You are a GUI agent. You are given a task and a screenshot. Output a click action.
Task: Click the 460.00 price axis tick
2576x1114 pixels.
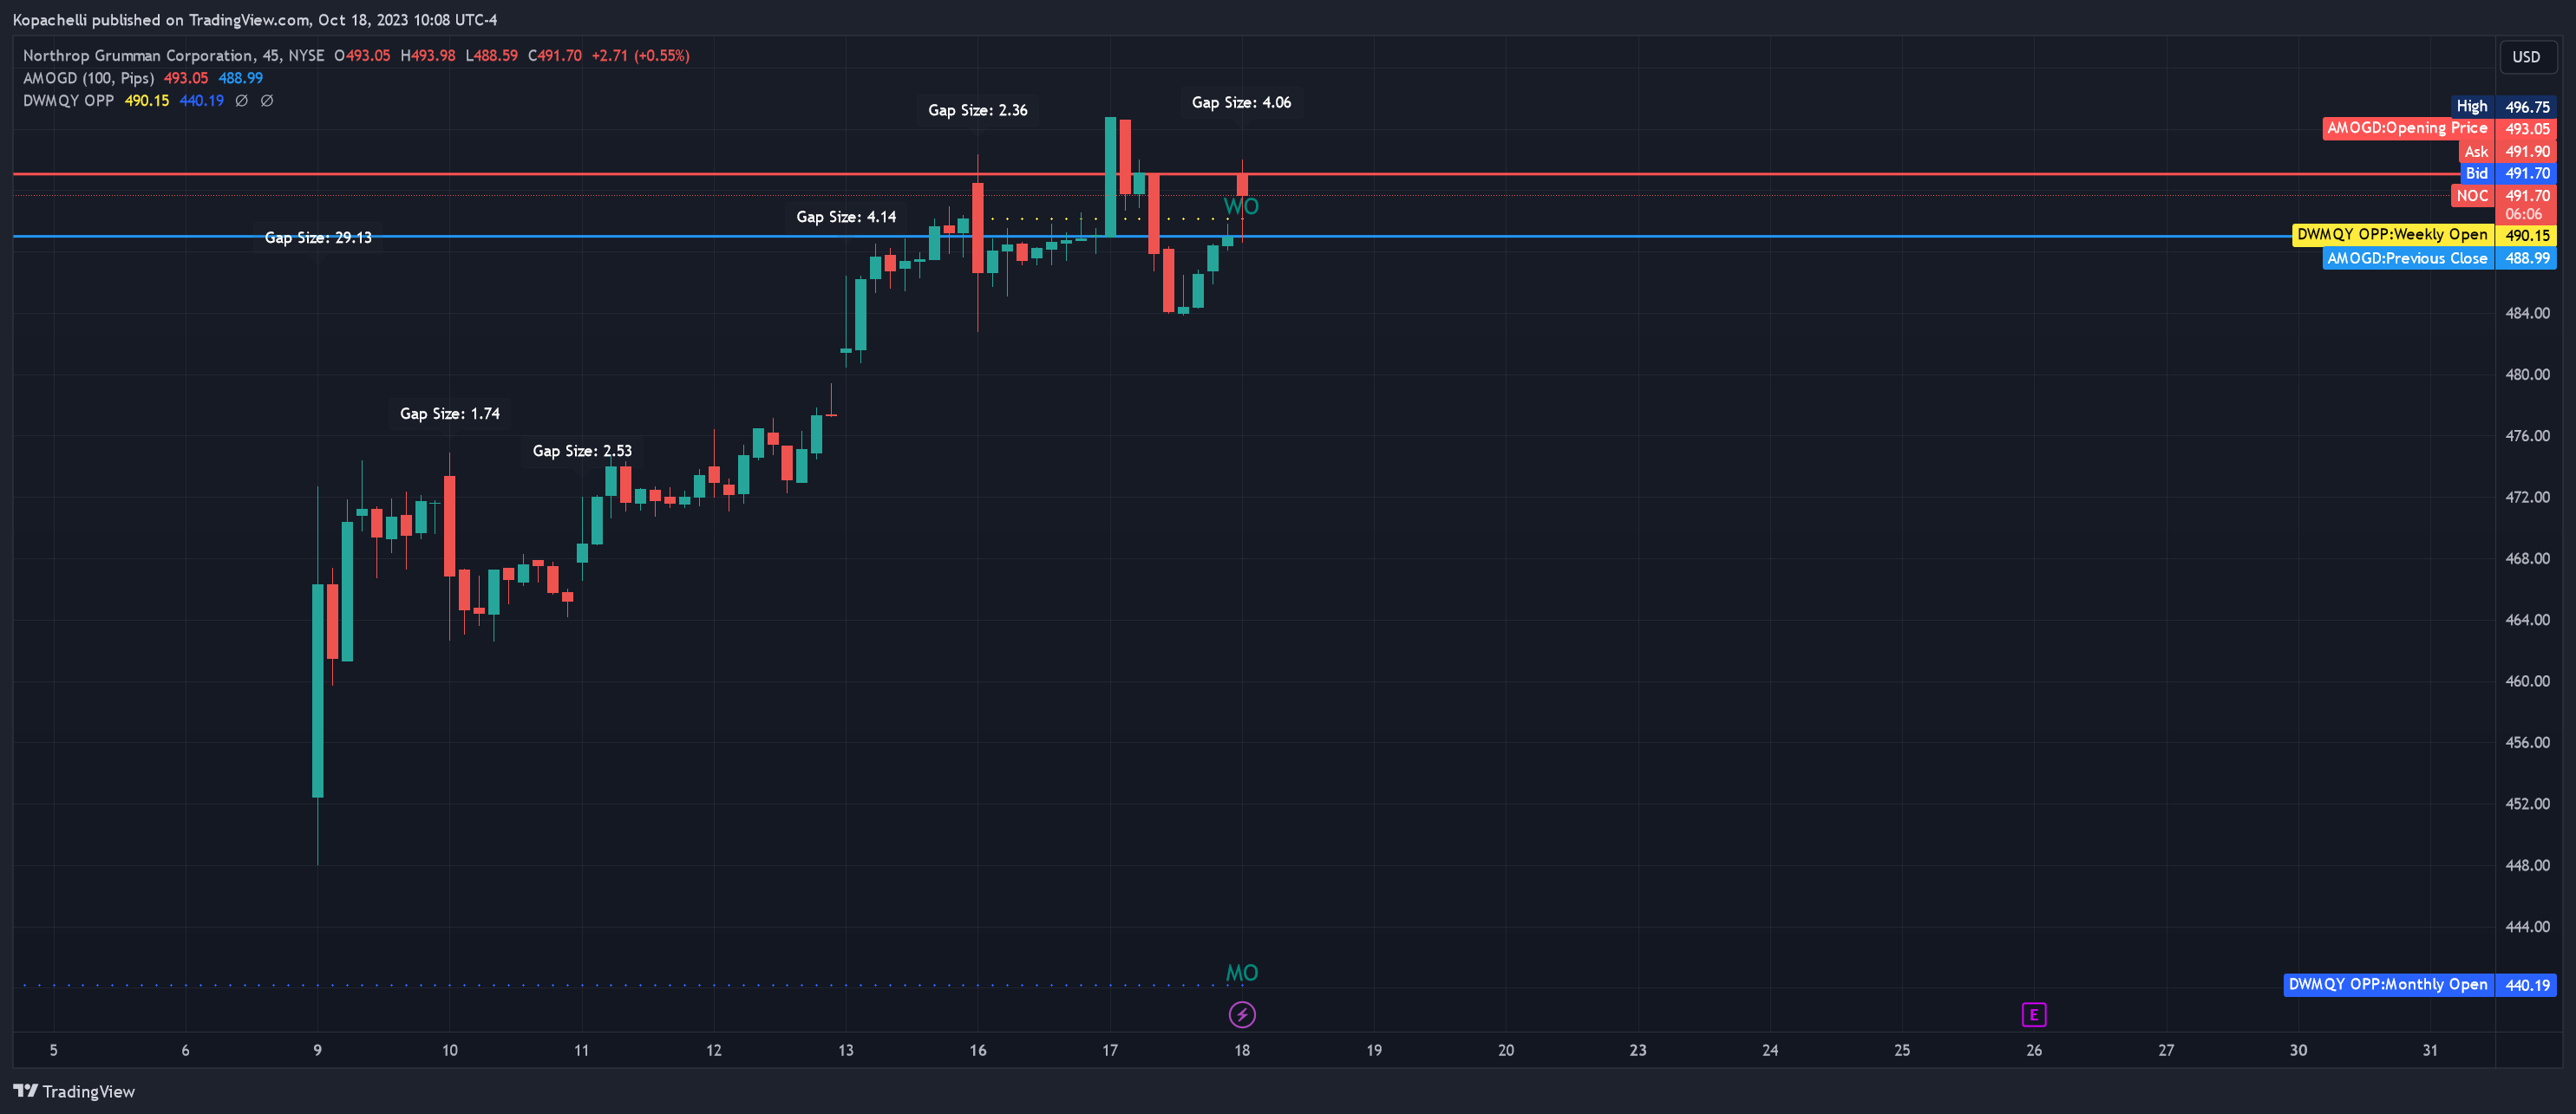[x=2527, y=681]
